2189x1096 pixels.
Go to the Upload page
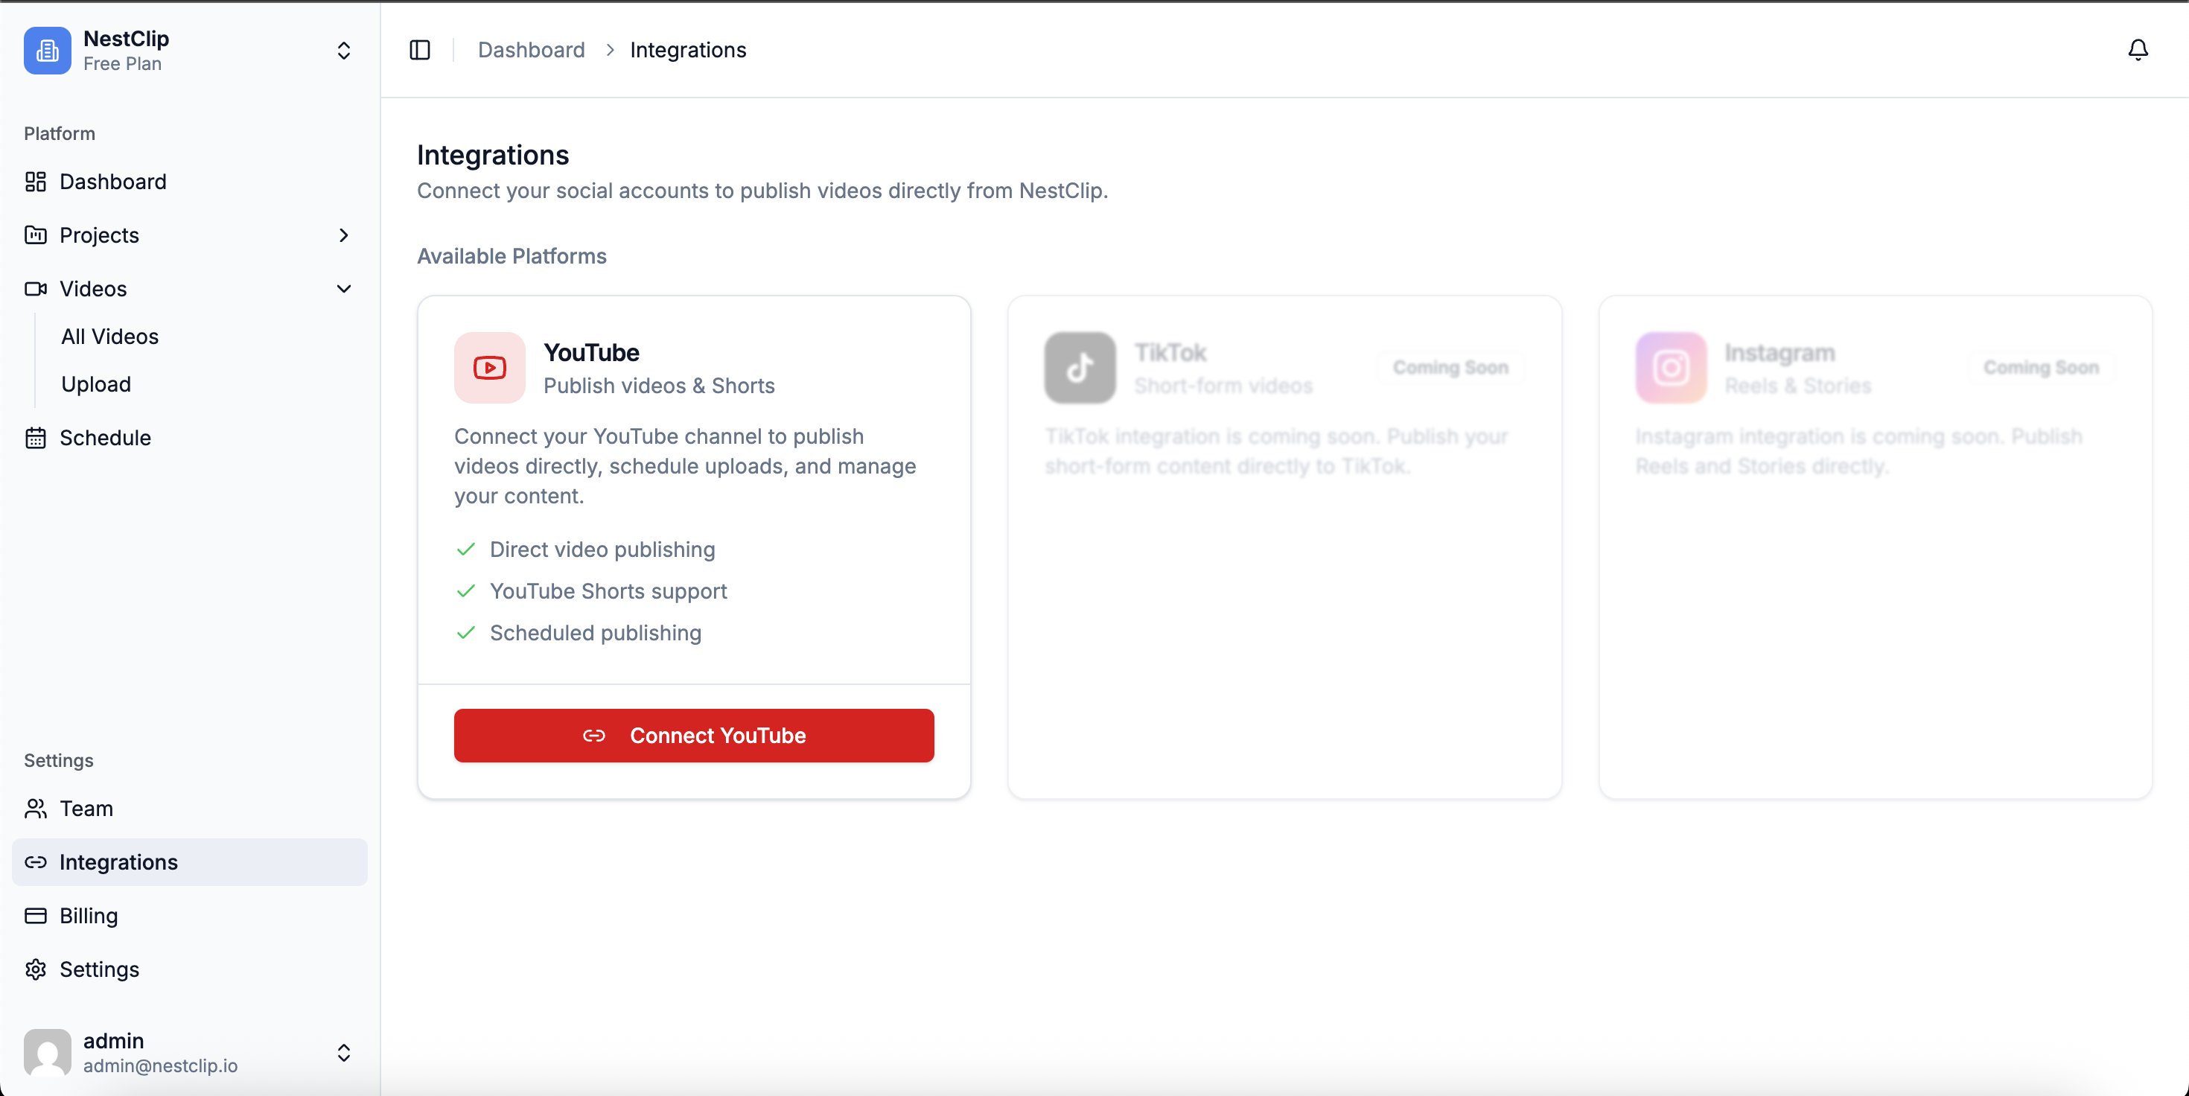(x=96, y=384)
